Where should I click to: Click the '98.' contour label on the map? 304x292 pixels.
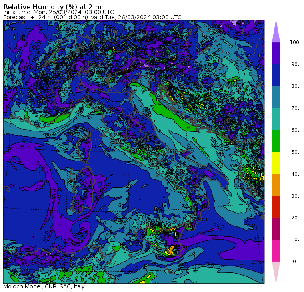(39, 187)
